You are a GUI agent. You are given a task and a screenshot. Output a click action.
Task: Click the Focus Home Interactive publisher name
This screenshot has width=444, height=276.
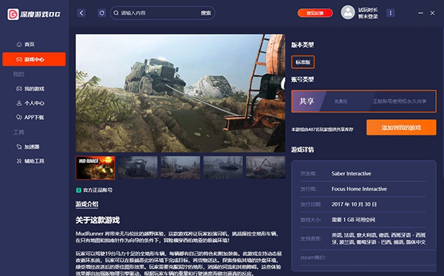[360, 189]
